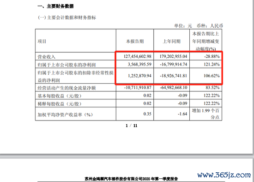The width and height of the screenshot is (254, 182).
Task: Select the 增加1.99个百分点 cell
Action: (x=206, y=114)
